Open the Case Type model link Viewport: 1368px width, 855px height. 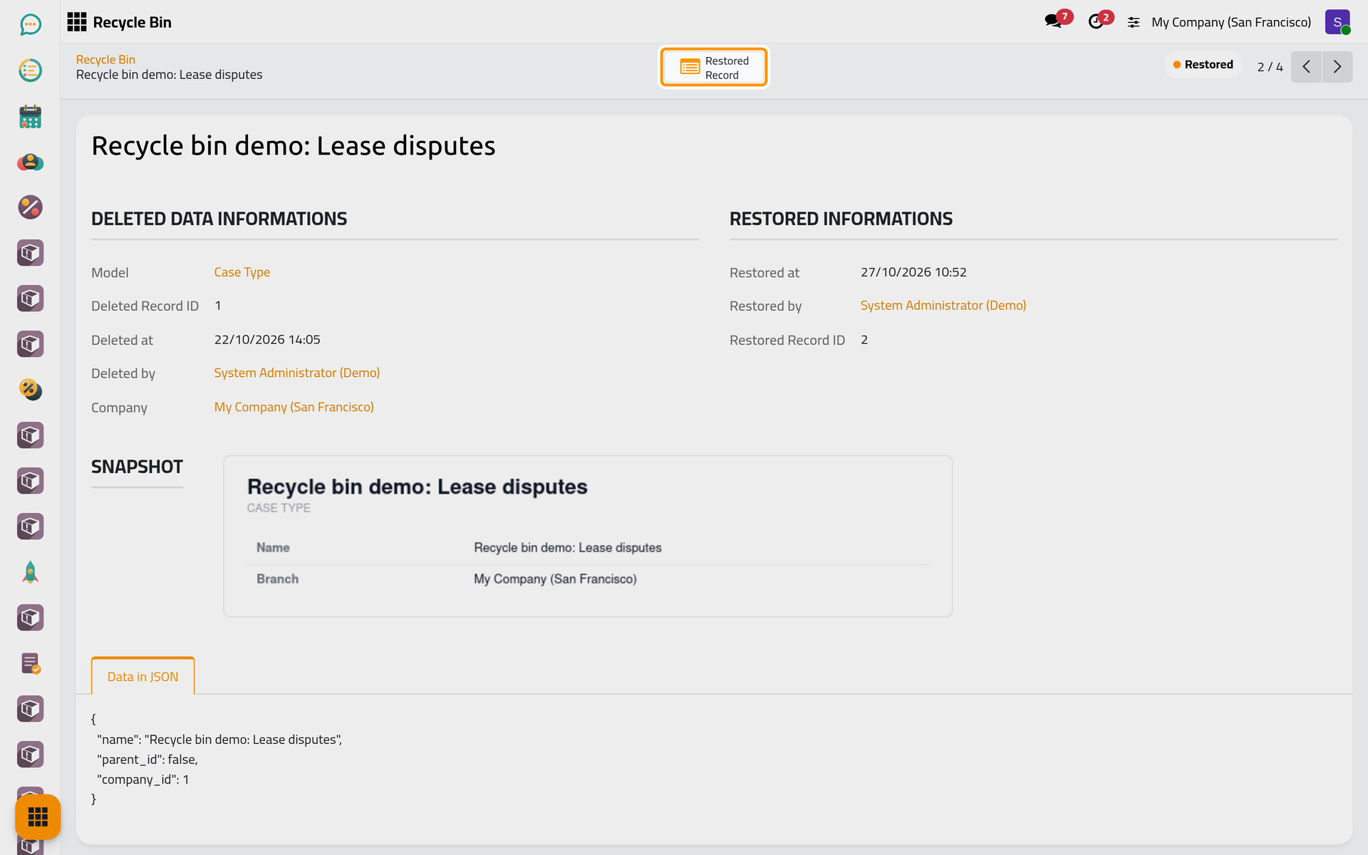pos(242,272)
